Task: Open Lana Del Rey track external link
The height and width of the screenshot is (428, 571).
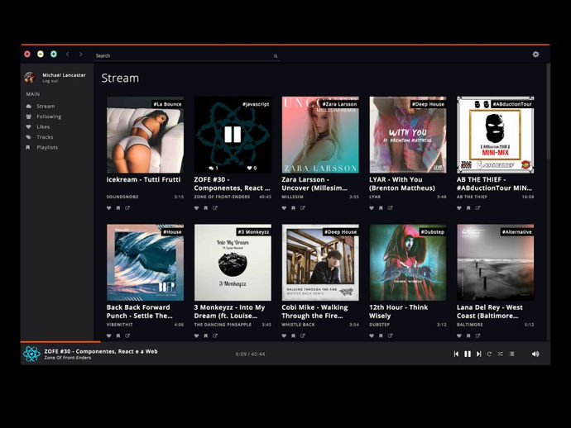Action: [x=477, y=335]
